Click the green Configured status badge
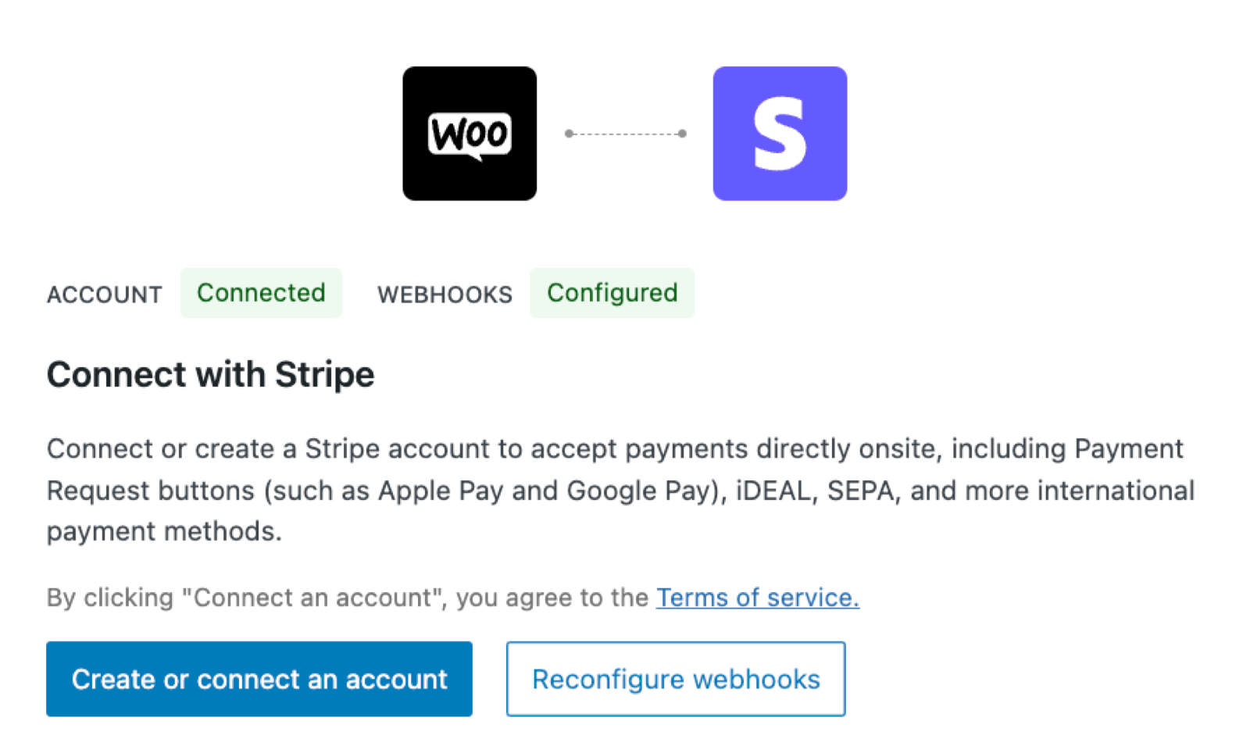The height and width of the screenshot is (746, 1250). (612, 293)
